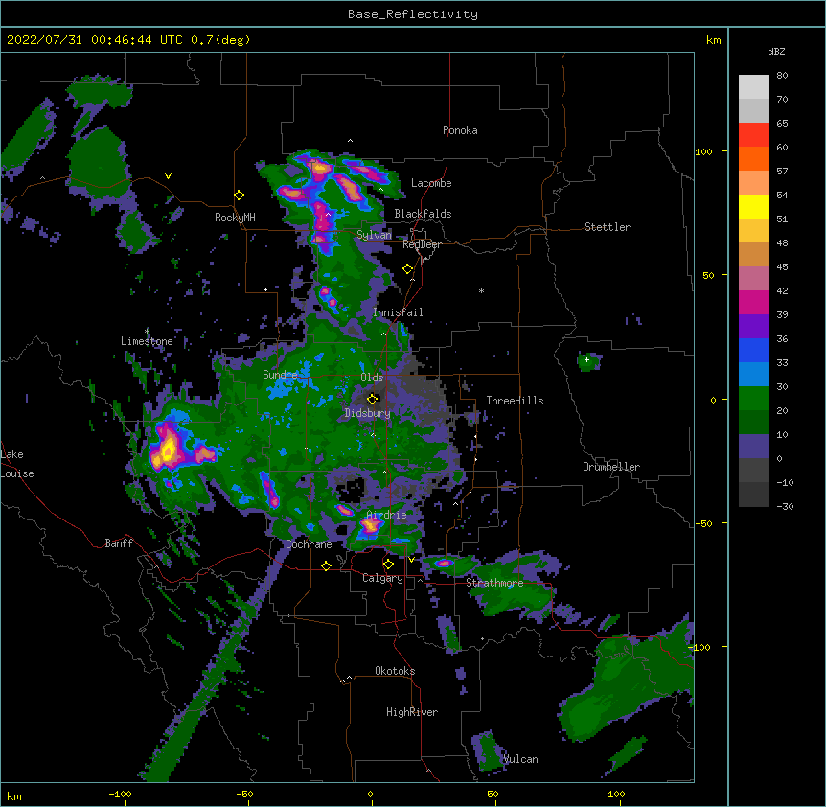The height and width of the screenshot is (807, 826).
Task: Click the Didsbury town label
Action: 368,413
